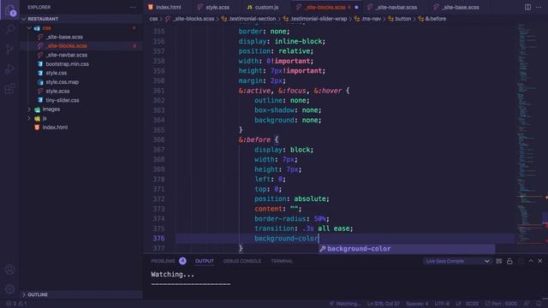Screen dimensions: 548x308
Task: Open style.css in Explorer
Action: pyautogui.click(x=81, y=73)
